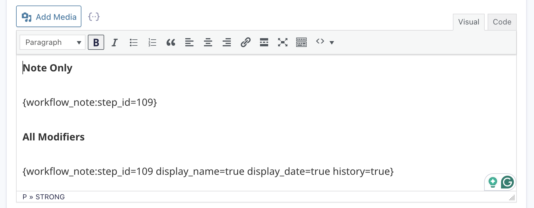
Task: Toggle the toolbar kitchen sink
Action: 301,42
